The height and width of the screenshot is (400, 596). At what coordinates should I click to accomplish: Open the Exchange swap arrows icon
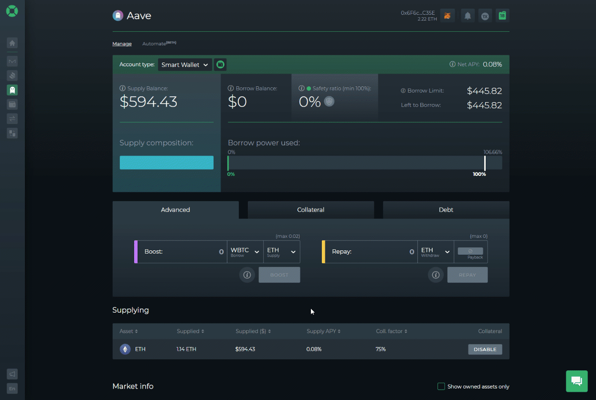tap(12, 118)
